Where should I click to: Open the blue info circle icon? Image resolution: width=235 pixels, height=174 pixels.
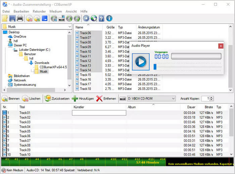(109, 18)
